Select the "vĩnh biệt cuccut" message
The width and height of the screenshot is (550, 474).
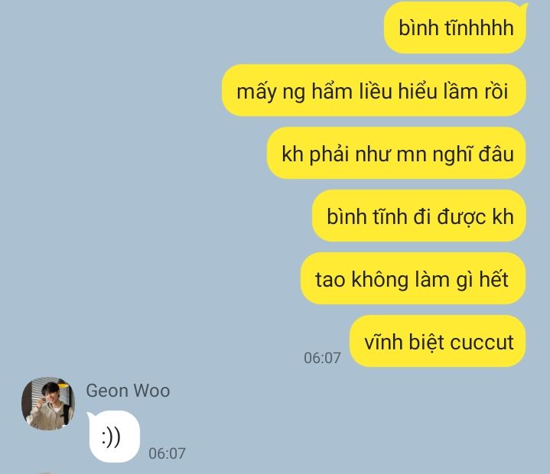click(438, 342)
